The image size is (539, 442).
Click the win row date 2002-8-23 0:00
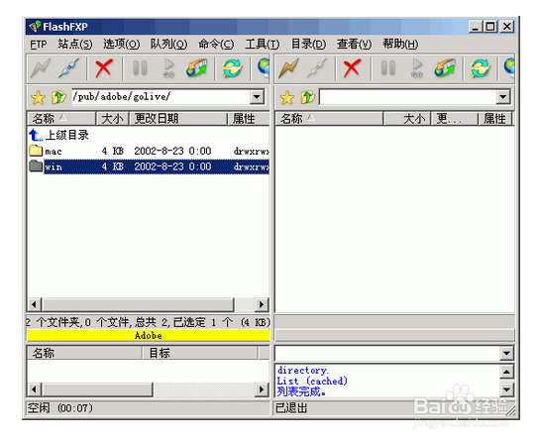tap(172, 166)
